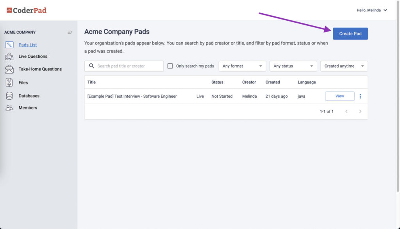Click the CoderPad logo
The height and width of the screenshot is (229, 400).
(x=27, y=10)
